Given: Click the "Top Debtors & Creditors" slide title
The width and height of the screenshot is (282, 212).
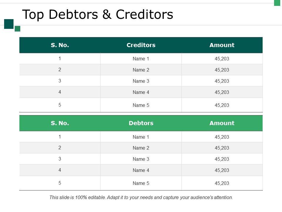Looking at the screenshot, I should click(x=98, y=14).
